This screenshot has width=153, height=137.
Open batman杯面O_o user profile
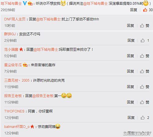click(x=17, y=127)
